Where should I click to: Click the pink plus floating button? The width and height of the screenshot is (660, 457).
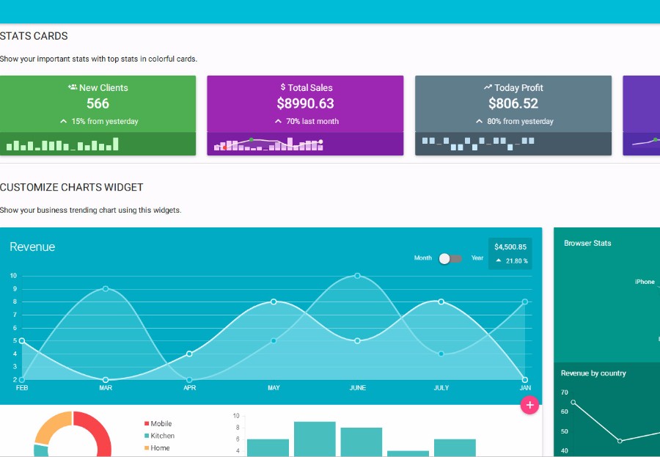[529, 405]
